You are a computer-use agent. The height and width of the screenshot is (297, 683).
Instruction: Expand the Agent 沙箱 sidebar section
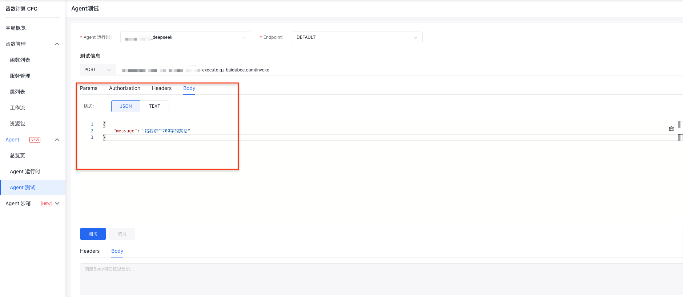click(x=57, y=203)
